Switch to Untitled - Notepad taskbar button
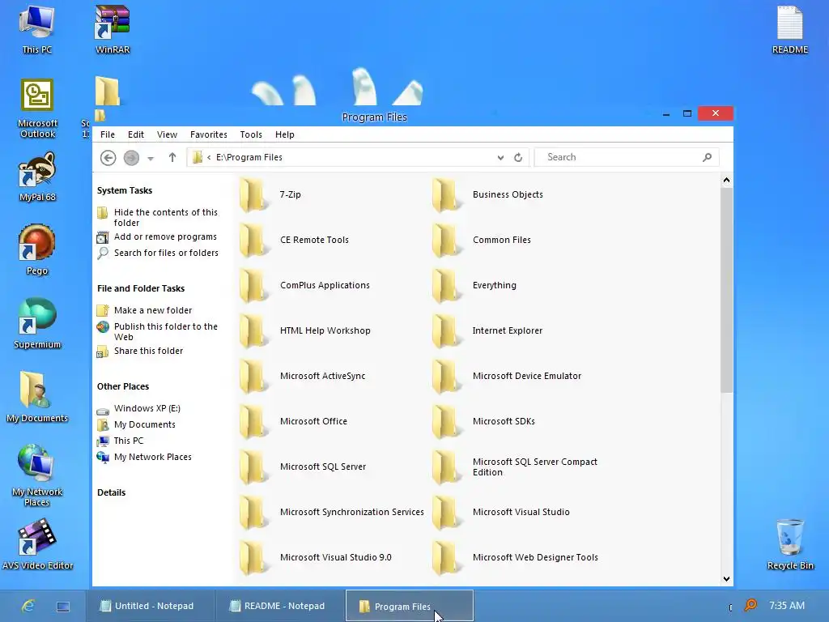829x622 pixels. coord(150,606)
